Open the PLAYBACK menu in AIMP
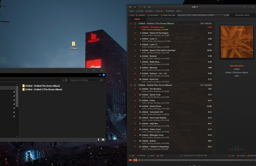 149,11
